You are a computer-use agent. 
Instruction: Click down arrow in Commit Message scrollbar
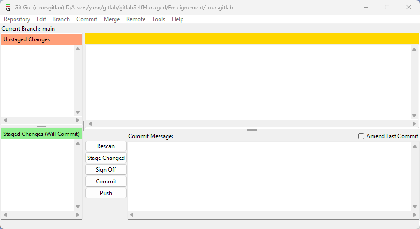[x=415, y=207]
